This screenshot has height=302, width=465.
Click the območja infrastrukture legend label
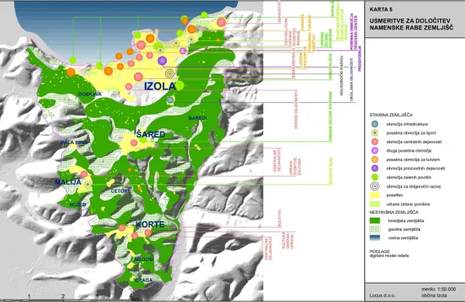coord(407,124)
